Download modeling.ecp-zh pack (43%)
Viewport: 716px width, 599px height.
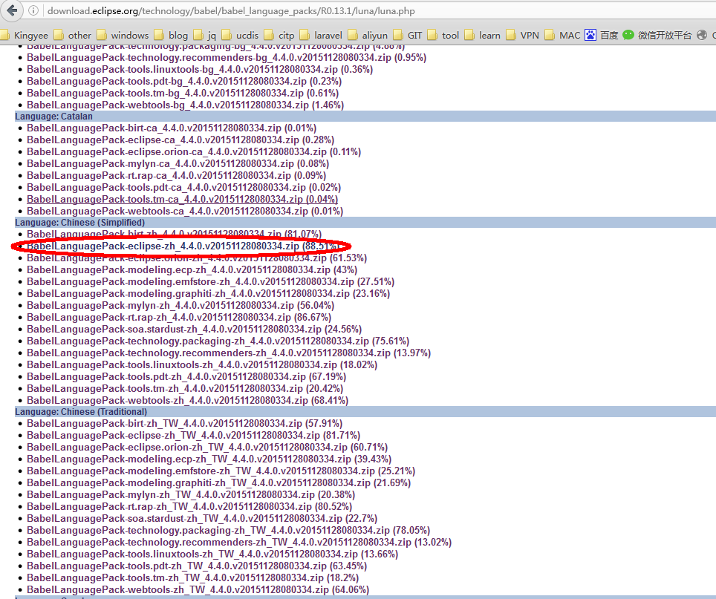[x=192, y=269]
